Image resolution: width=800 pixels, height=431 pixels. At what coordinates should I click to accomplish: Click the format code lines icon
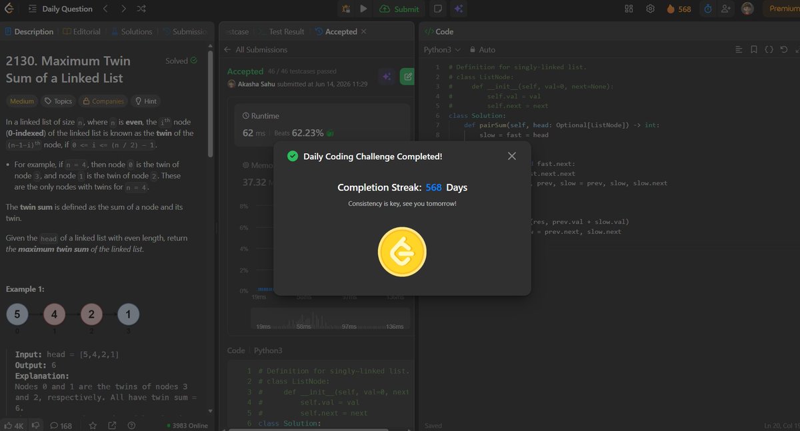[739, 49]
